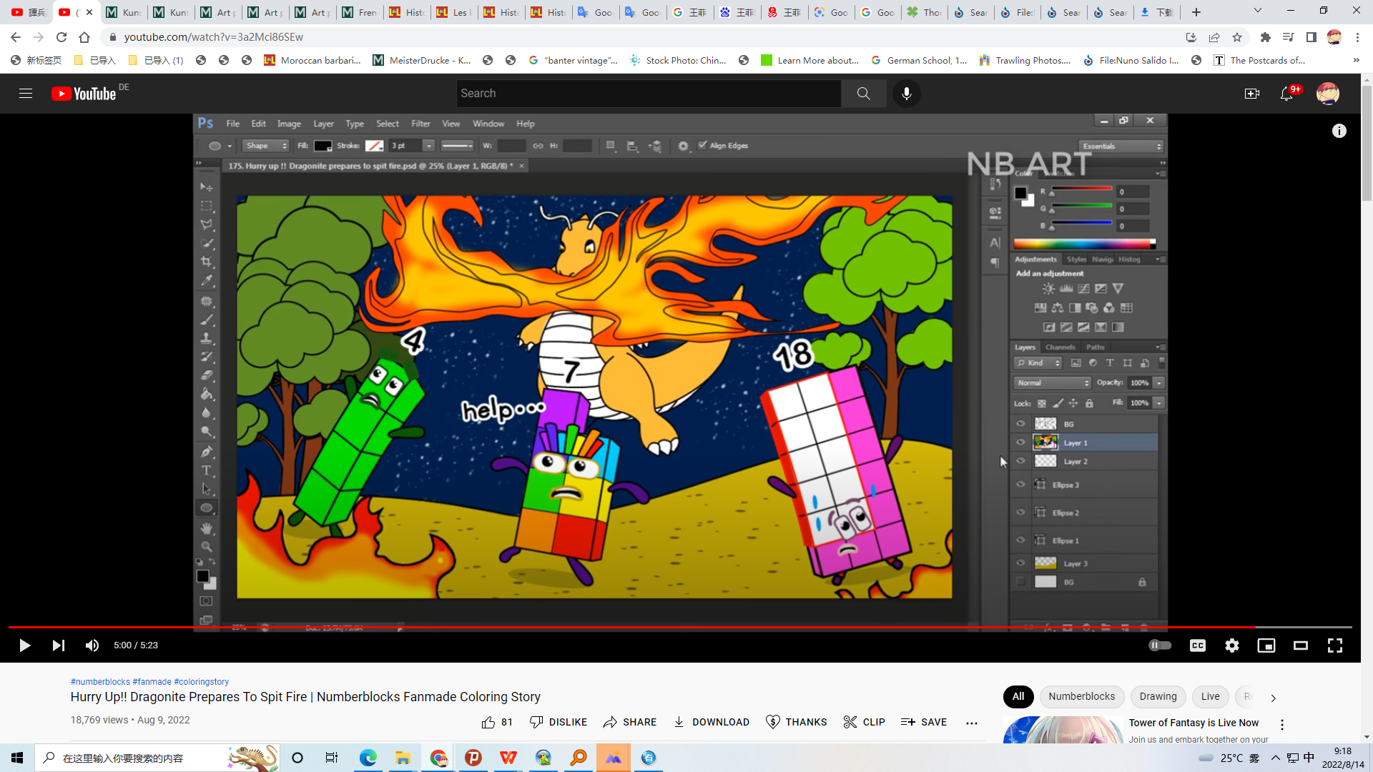The height and width of the screenshot is (772, 1373).
Task: Enter fullscreen mode
Action: click(1334, 645)
